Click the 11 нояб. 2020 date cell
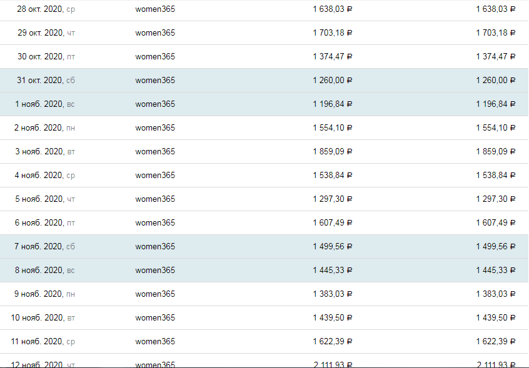 (x=43, y=342)
